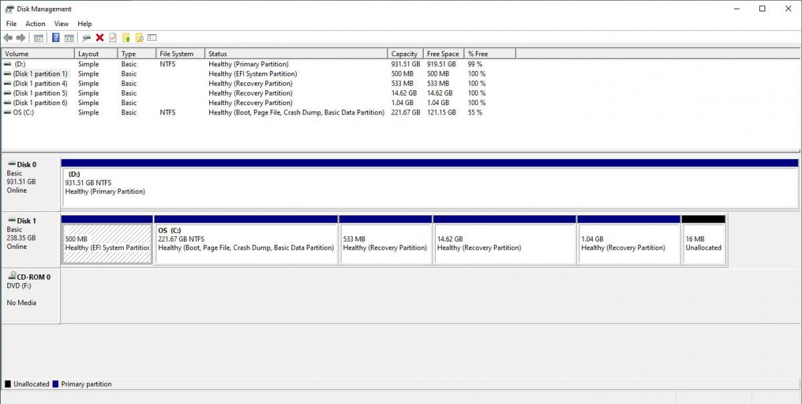Click the folder with magnifier icon
The image size is (802, 404).
139,38
